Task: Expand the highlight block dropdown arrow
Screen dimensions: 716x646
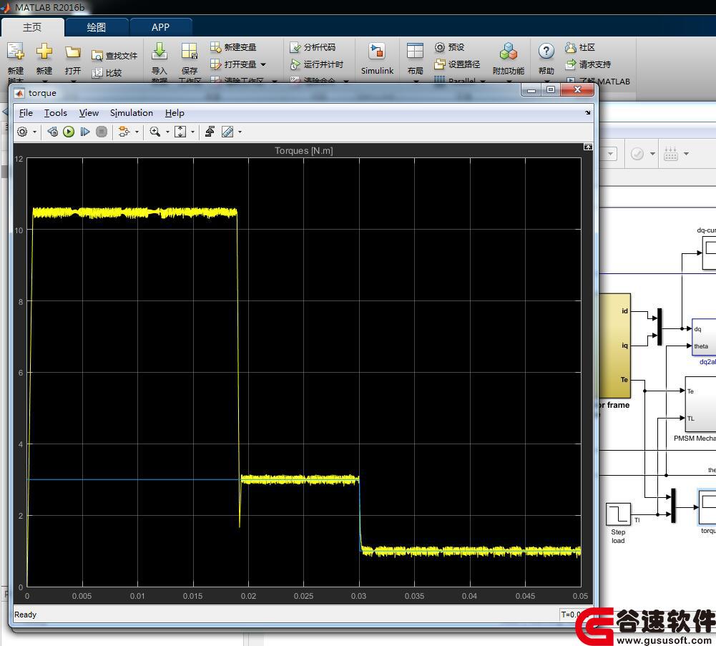Action: point(137,132)
